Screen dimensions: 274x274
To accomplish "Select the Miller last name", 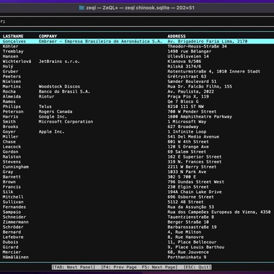I will (10, 137).
